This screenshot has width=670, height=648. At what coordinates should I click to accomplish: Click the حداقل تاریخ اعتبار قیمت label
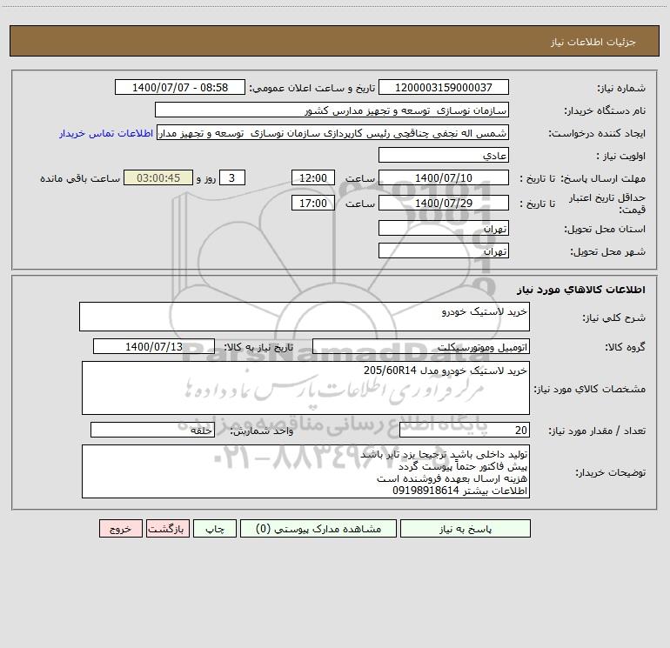607,204
